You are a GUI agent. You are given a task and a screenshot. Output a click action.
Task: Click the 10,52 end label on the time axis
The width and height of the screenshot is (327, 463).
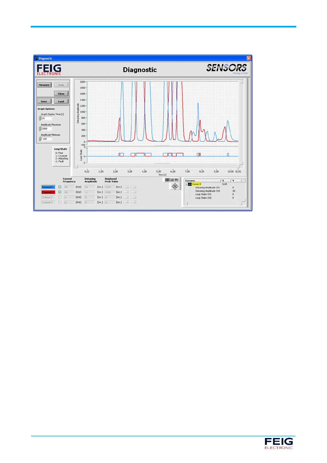click(238, 171)
